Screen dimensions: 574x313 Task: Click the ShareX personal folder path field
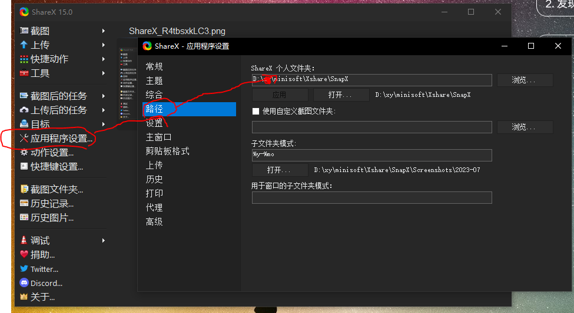[x=371, y=80]
